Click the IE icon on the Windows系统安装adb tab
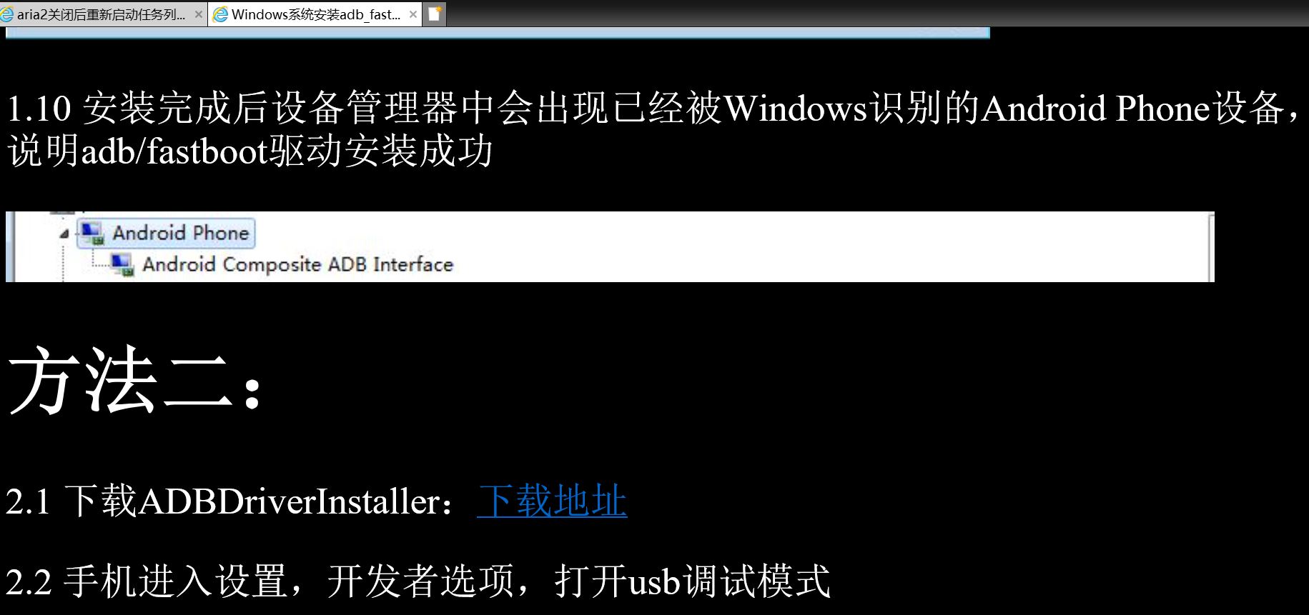Viewport: 1309px width, 615px height. pos(221,14)
